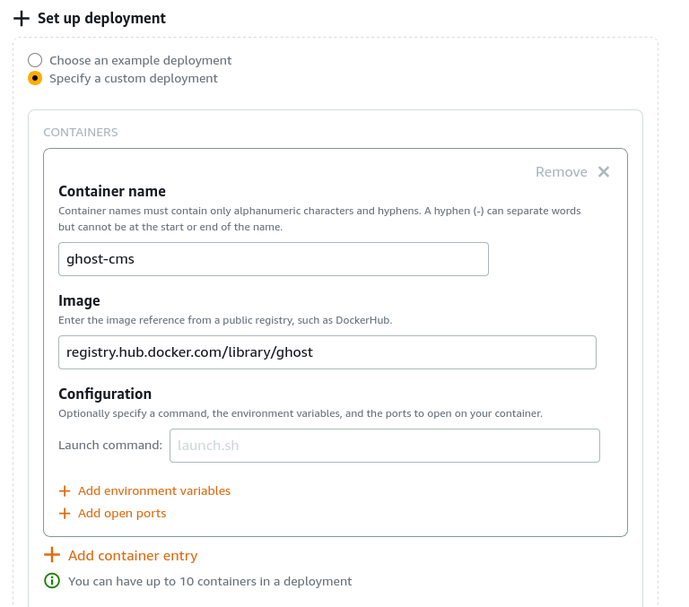Click the plus icon beside Set up deployment
Image resolution: width=689 pixels, height=607 pixels.
[22, 19]
